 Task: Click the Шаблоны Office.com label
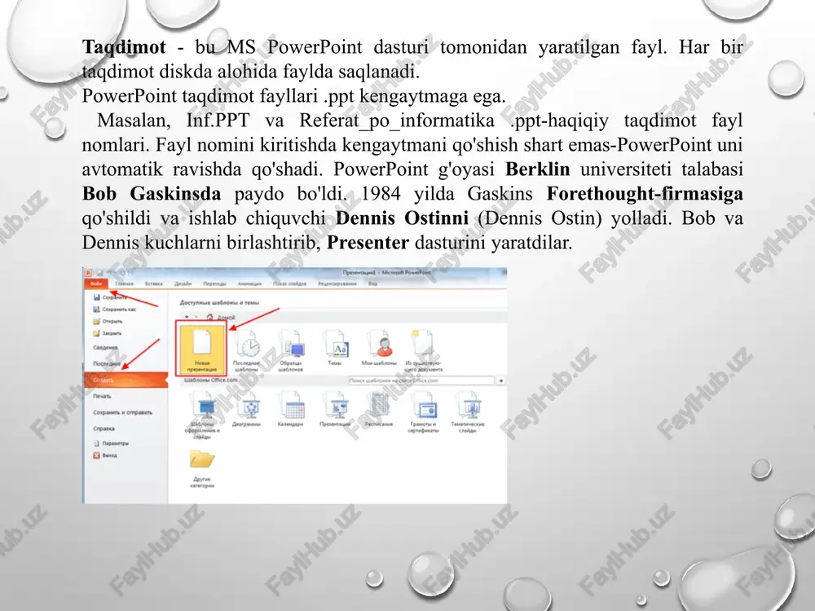tap(210, 380)
